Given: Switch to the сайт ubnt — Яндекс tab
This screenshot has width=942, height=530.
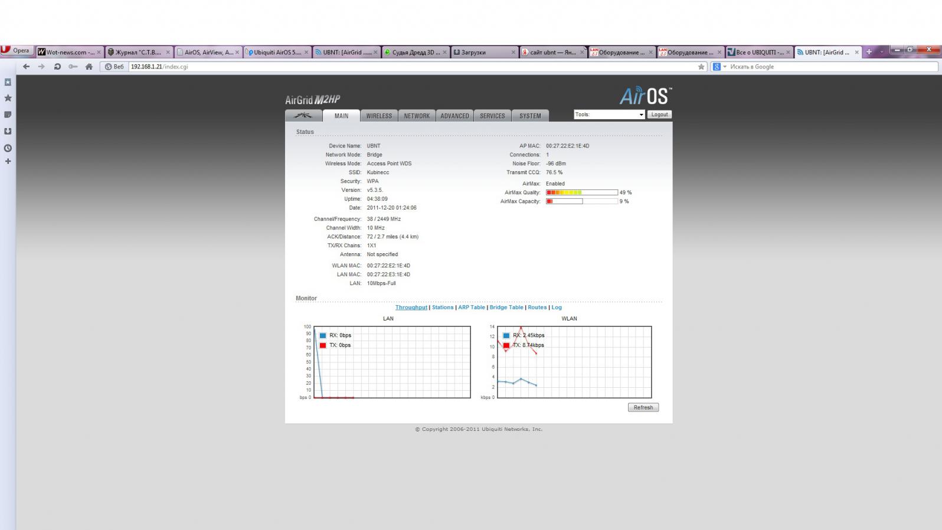Looking at the screenshot, I should pos(553,52).
